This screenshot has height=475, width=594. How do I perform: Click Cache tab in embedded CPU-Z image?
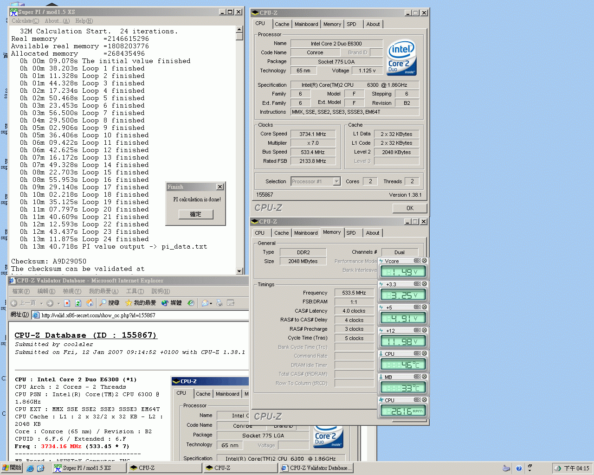[203, 394]
